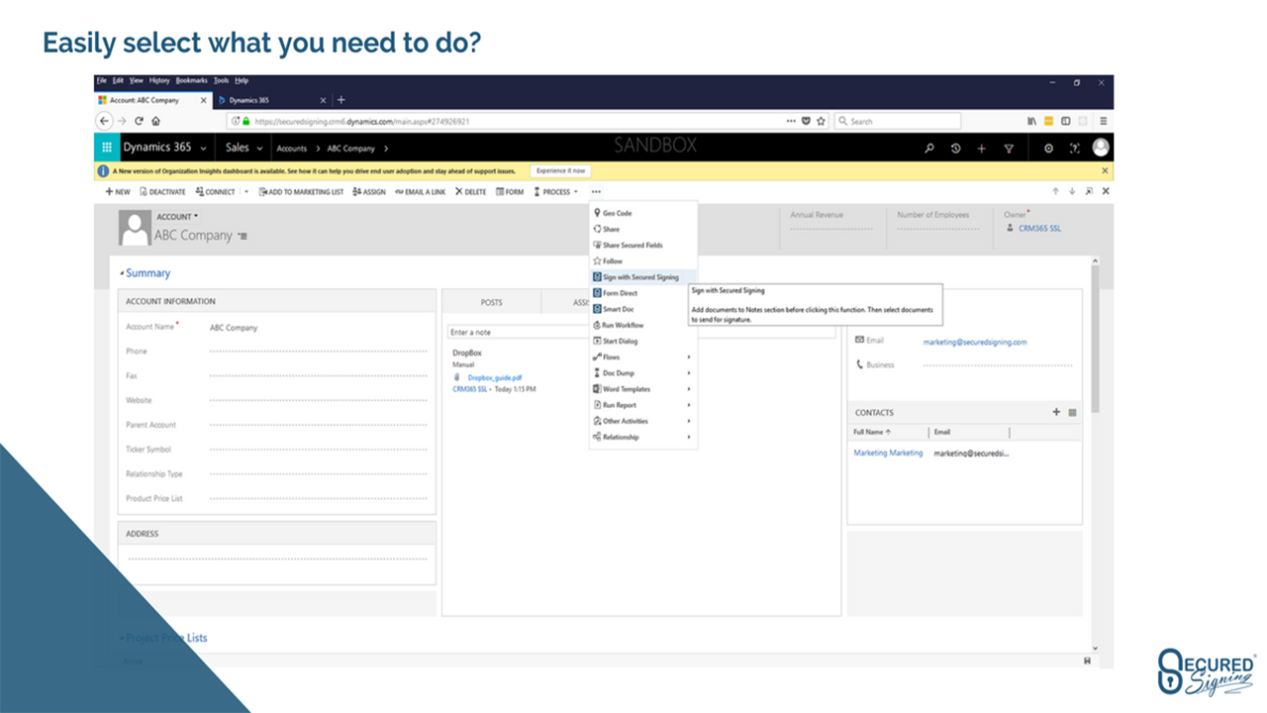Go to previous record with up arrow
Image resolution: width=1267 pixels, height=713 pixels.
point(1056,191)
